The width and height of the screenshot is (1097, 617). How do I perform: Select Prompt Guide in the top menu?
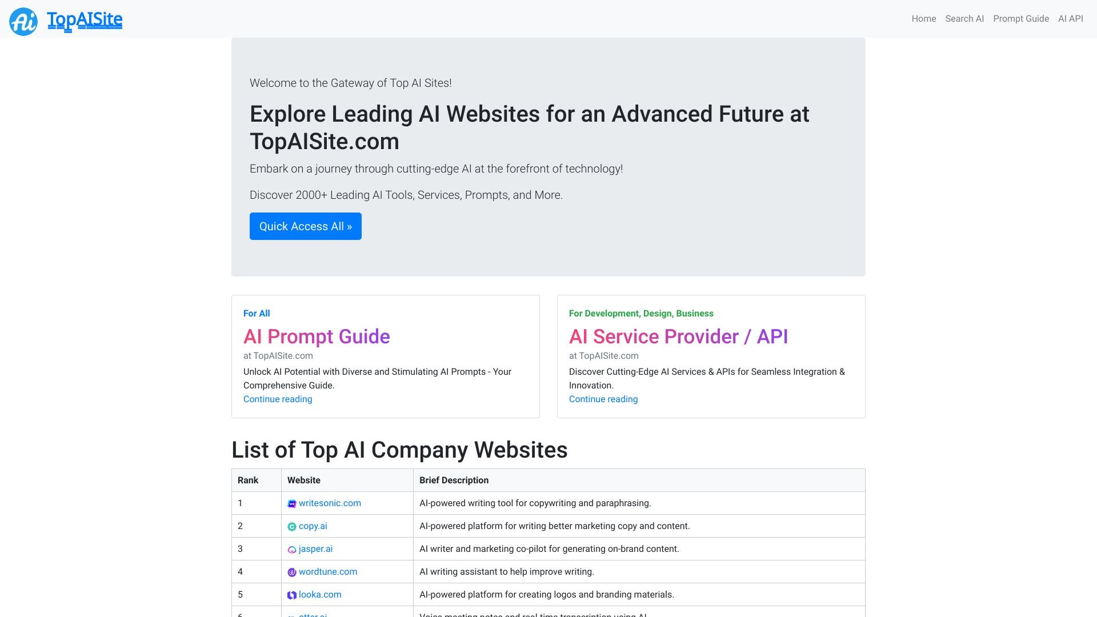1020,18
